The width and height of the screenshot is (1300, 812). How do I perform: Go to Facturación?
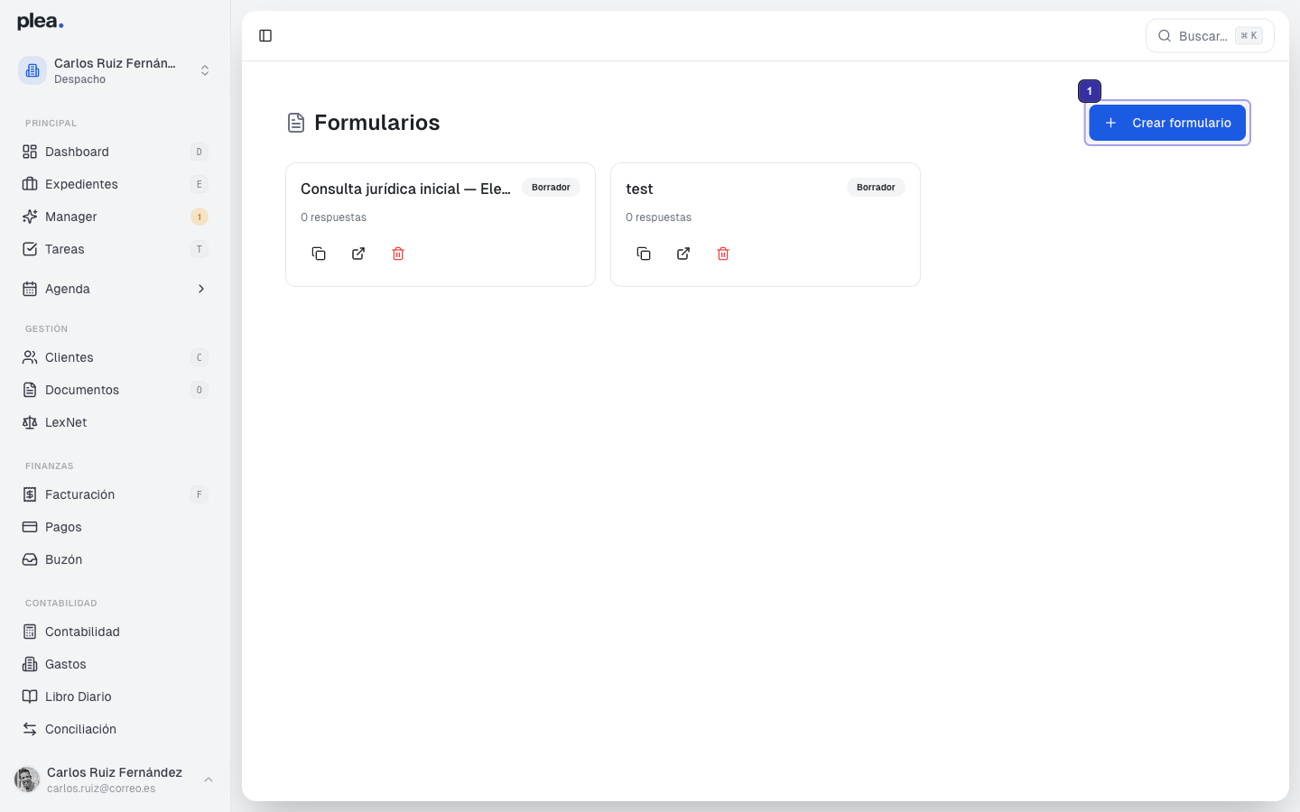click(116, 494)
